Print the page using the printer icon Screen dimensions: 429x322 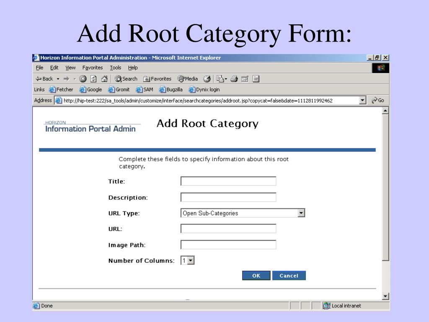coord(234,79)
